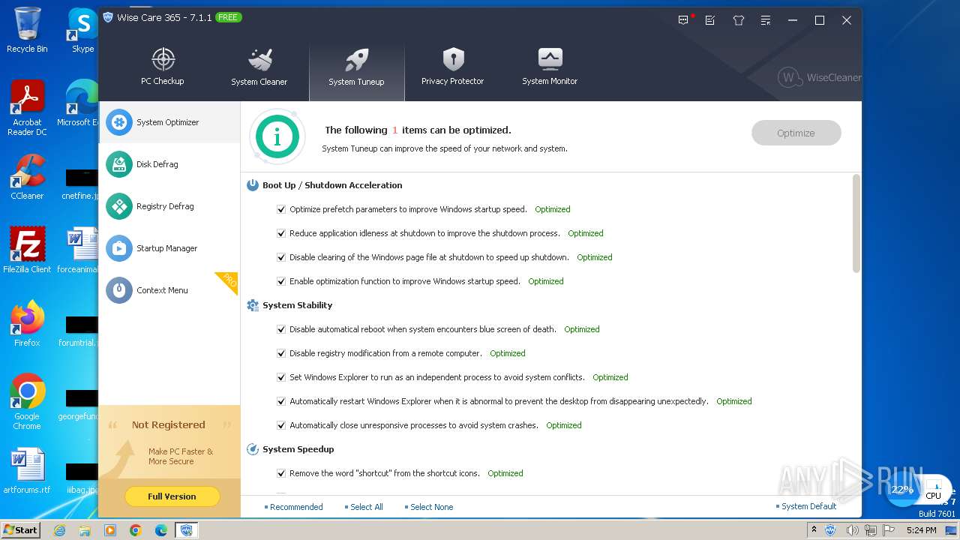Select the Acrobat Reader DC desktop icon
960x540 pixels.
[27, 108]
